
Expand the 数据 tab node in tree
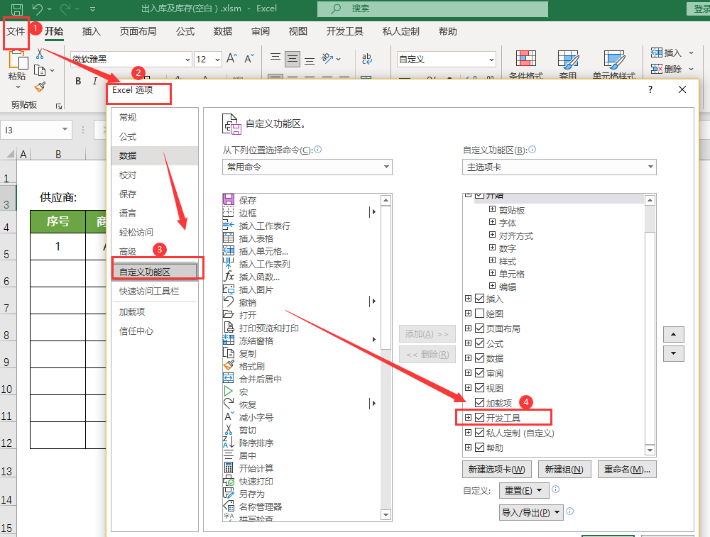468,358
